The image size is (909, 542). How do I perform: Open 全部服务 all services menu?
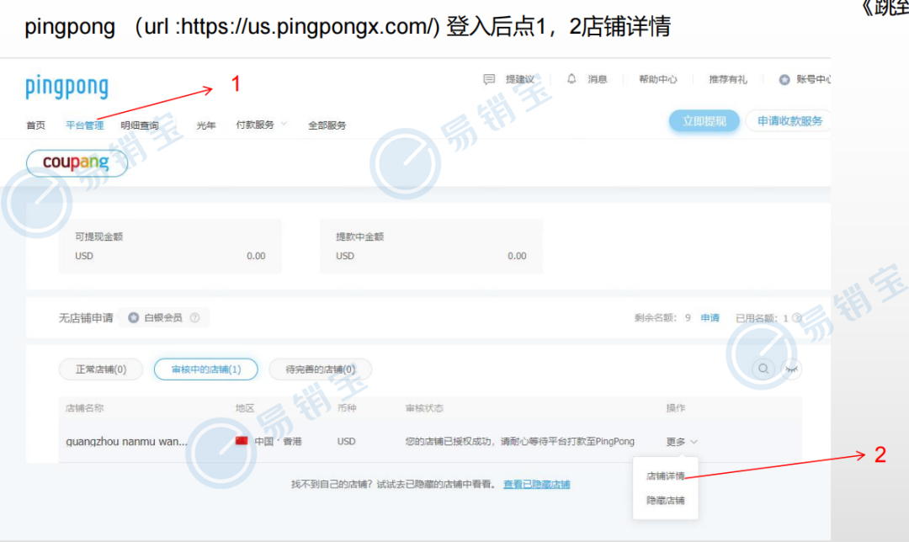327,125
